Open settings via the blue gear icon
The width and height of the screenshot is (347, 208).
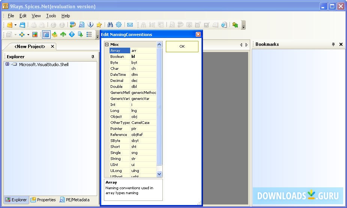click(119, 25)
